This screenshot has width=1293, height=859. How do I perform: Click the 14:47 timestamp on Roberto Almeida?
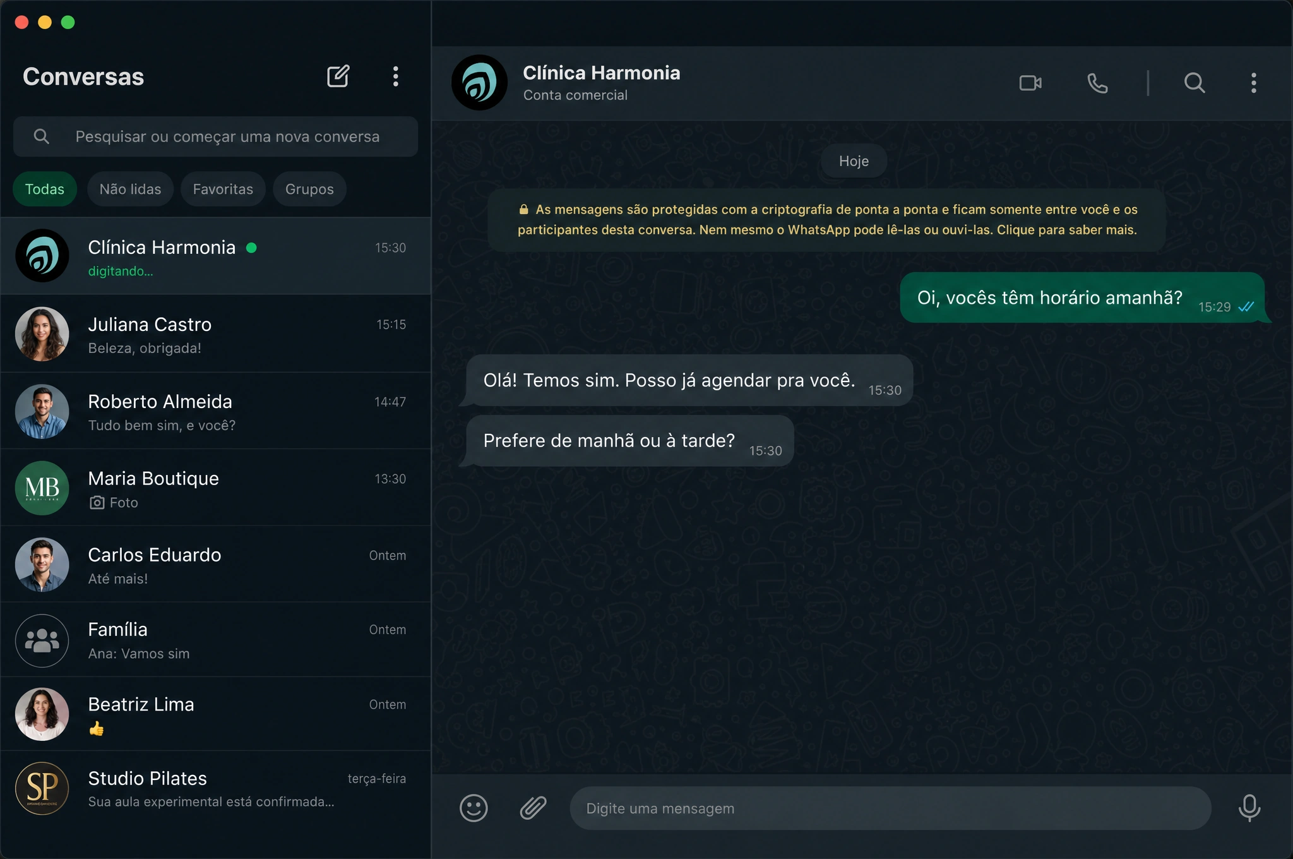tap(390, 402)
